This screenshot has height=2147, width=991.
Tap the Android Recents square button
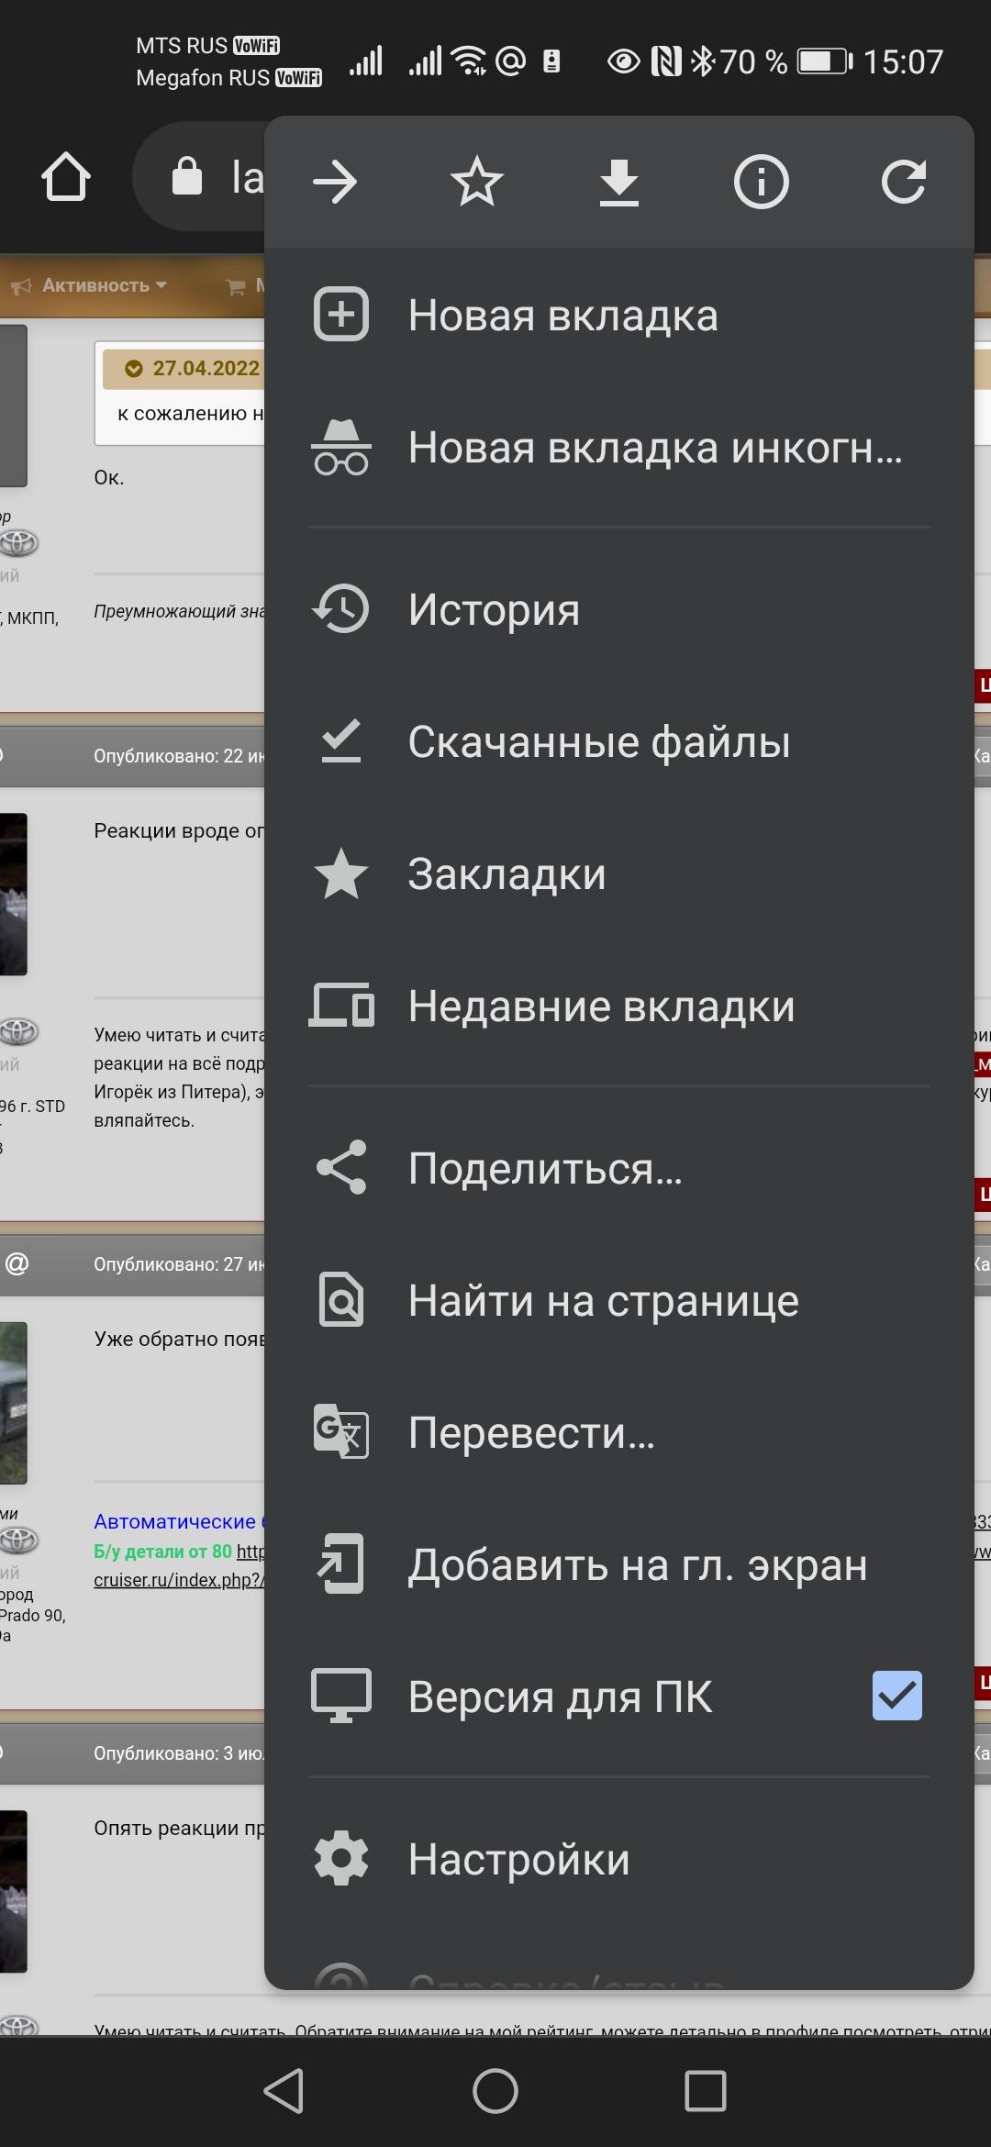coord(706,2092)
